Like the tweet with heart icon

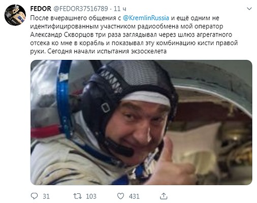121,196
